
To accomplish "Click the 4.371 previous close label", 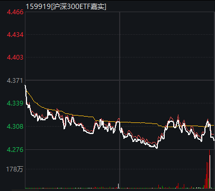I will point(15,81).
